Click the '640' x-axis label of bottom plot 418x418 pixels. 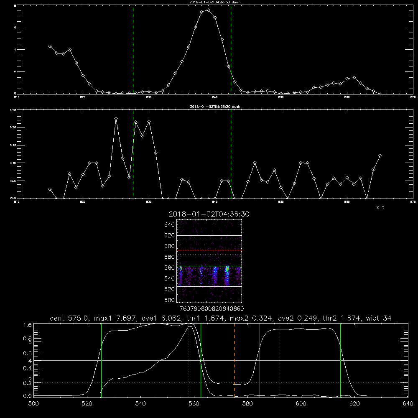tap(408, 403)
